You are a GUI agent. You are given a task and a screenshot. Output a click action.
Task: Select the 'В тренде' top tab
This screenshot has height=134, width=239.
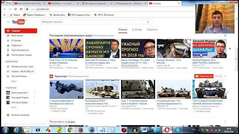(x=137, y=30)
